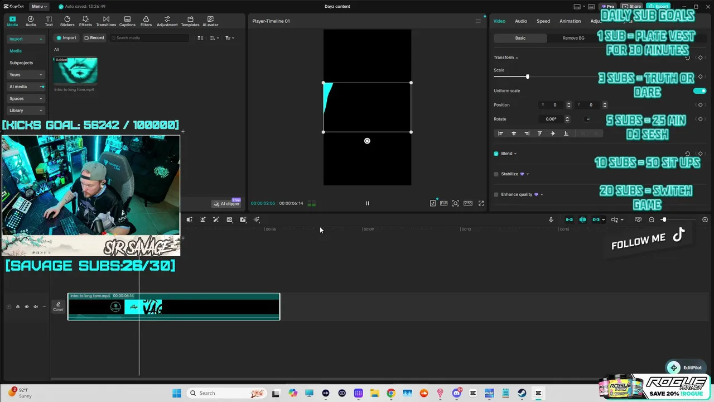Screen dimensions: 714x402
Task: Click the Record button
Action: 94,38
